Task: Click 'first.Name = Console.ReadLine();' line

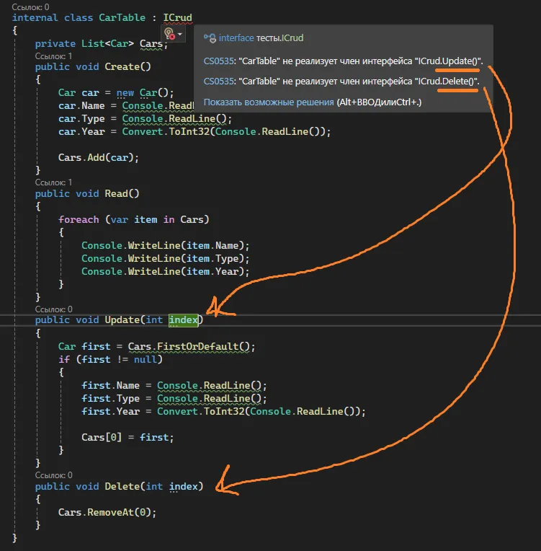Action: (x=174, y=386)
